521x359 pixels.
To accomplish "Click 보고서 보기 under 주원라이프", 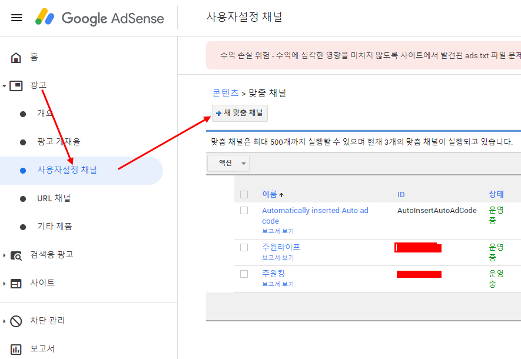I will click(x=278, y=258).
